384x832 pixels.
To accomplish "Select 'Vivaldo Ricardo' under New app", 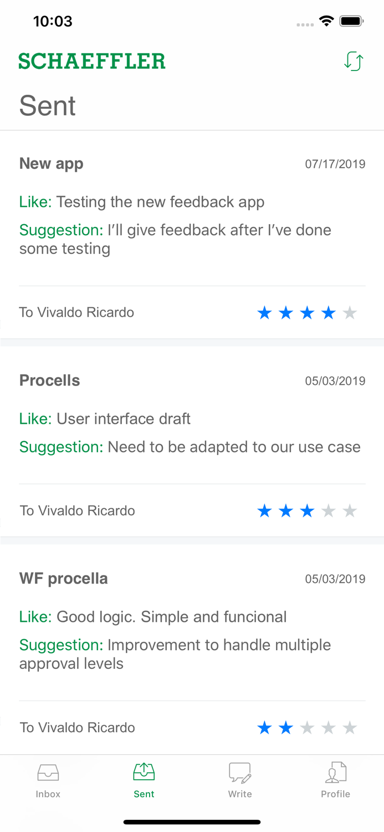I will pos(76,312).
